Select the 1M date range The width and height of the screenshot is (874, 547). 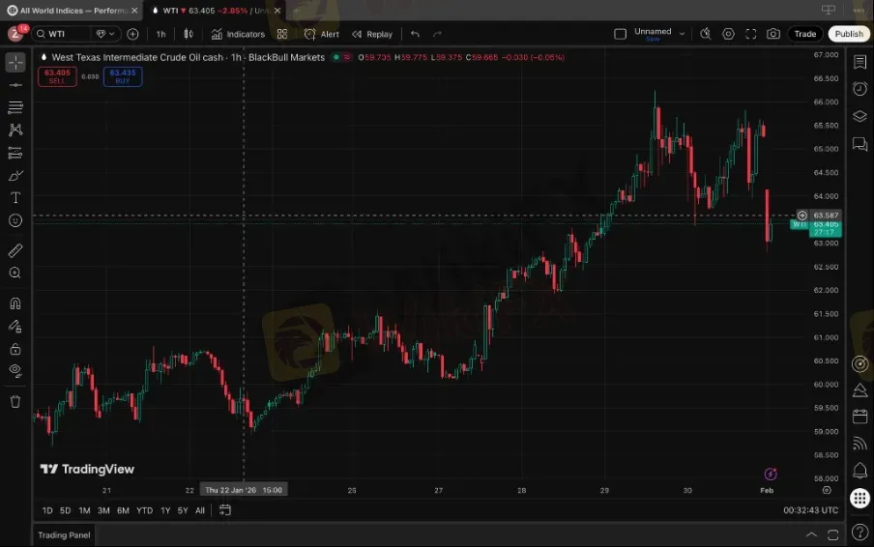(84, 510)
